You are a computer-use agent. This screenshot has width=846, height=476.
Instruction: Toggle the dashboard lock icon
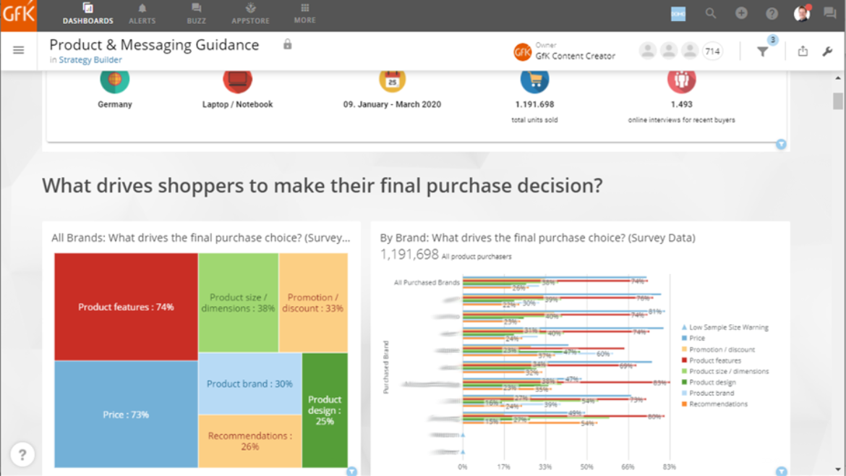coord(287,44)
